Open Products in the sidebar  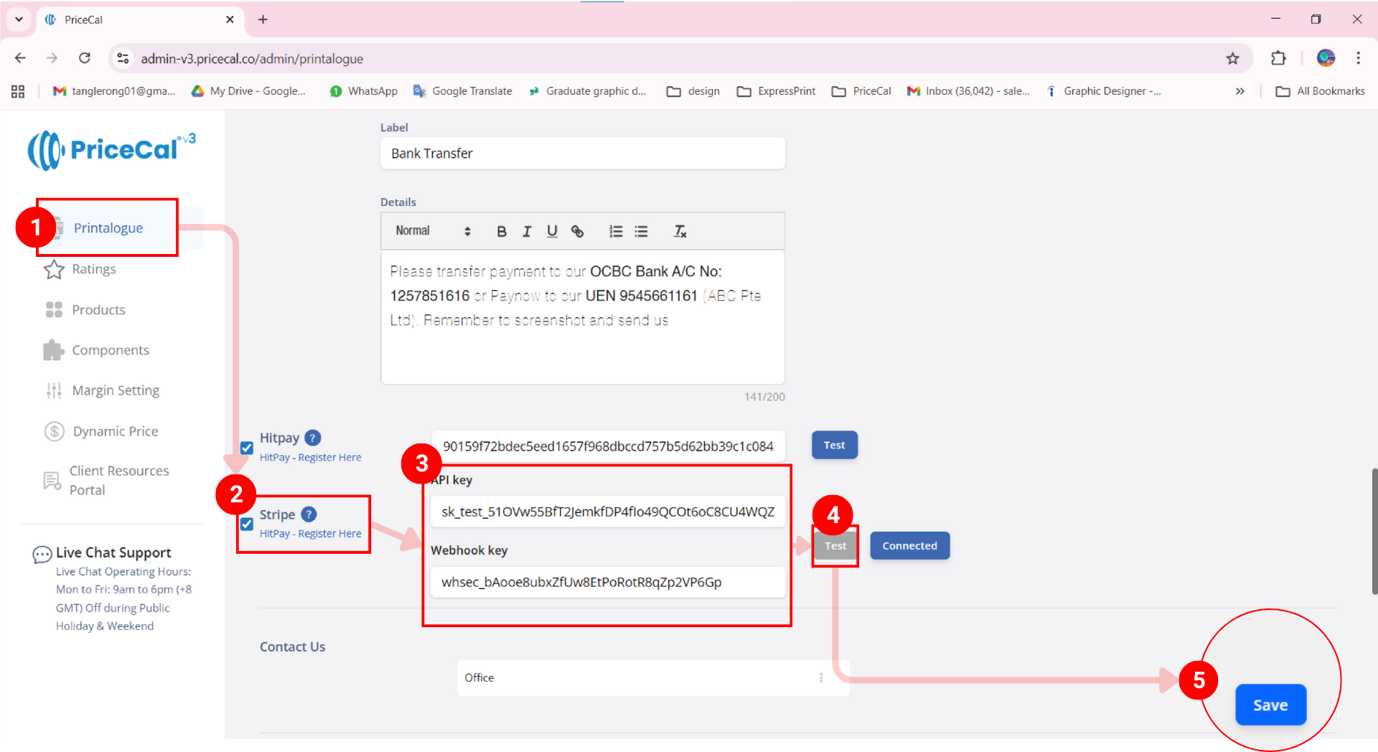coord(98,310)
